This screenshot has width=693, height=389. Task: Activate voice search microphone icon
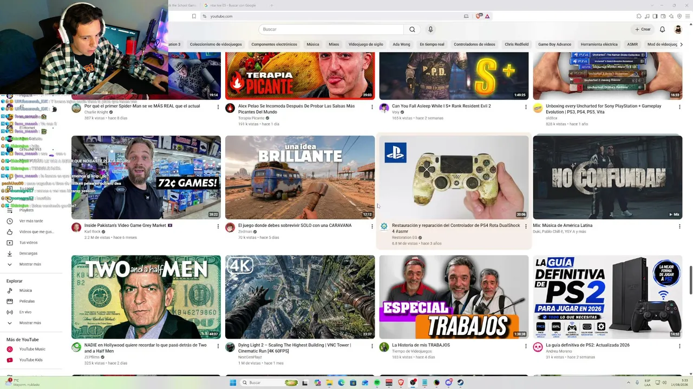pos(430,29)
